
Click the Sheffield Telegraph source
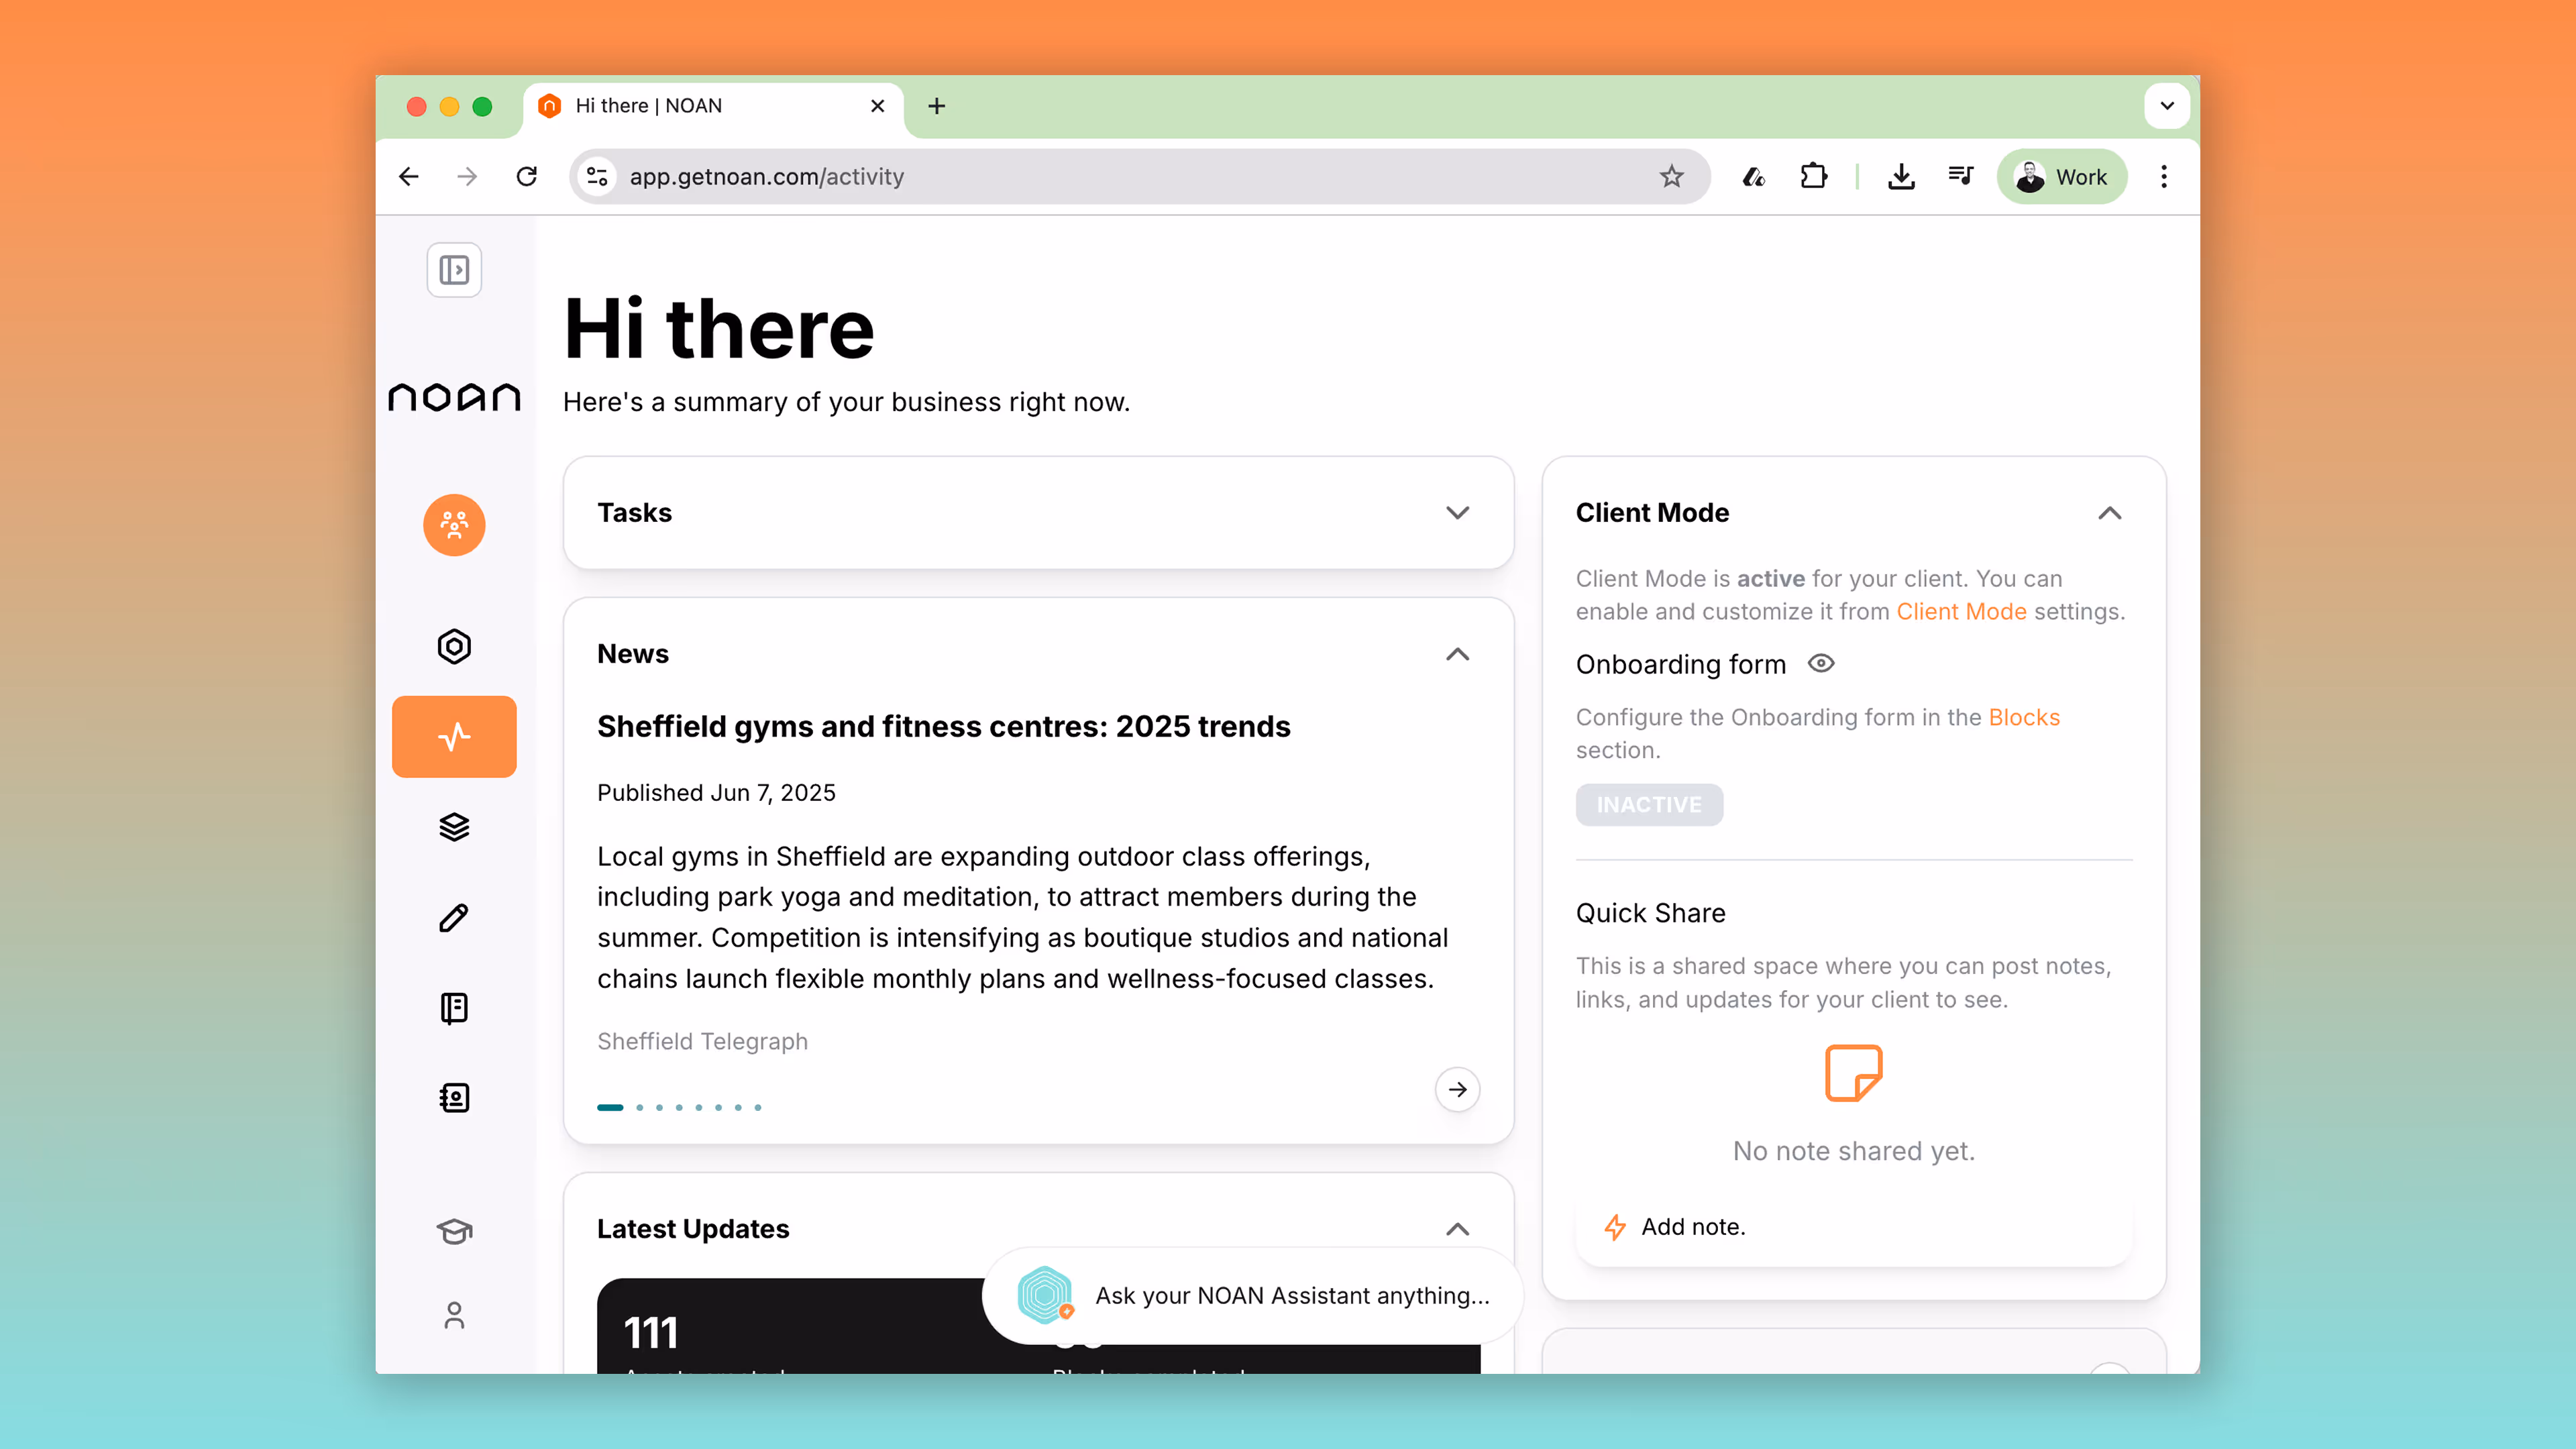point(702,1041)
